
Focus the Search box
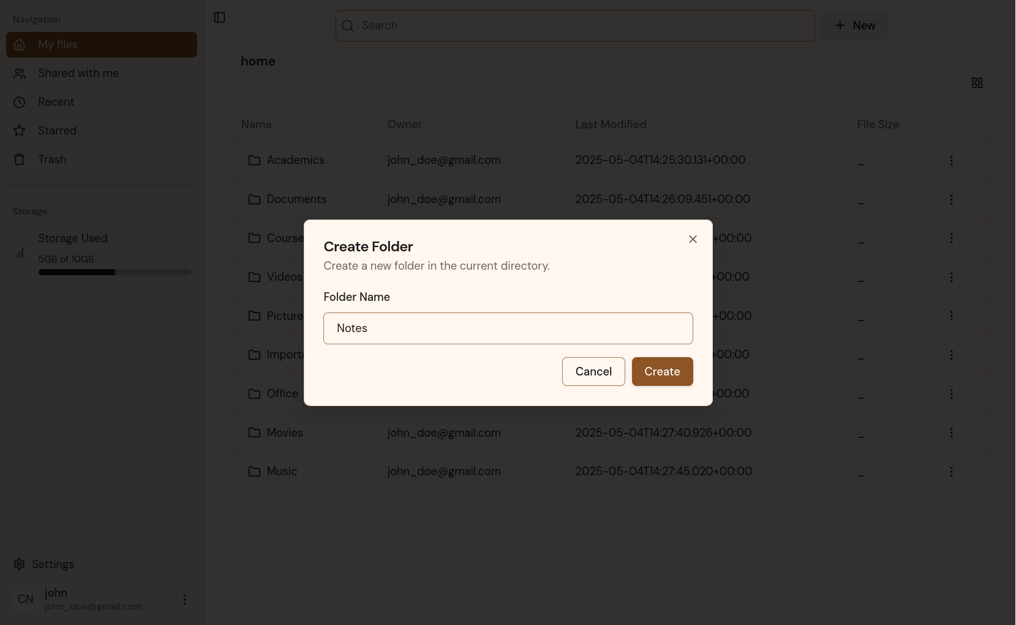[575, 26]
